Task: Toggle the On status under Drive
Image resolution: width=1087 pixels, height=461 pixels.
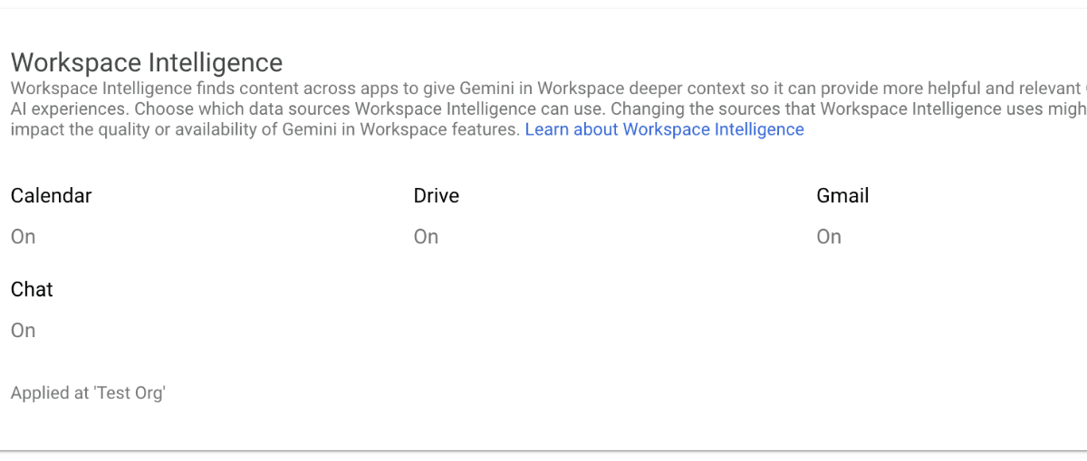Action: point(426,237)
